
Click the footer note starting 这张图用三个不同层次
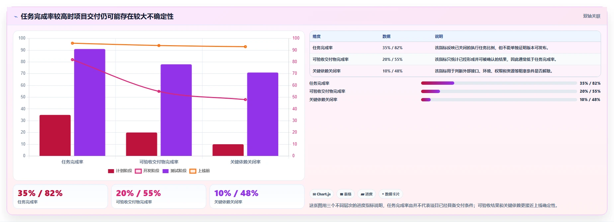tap(434, 206)
